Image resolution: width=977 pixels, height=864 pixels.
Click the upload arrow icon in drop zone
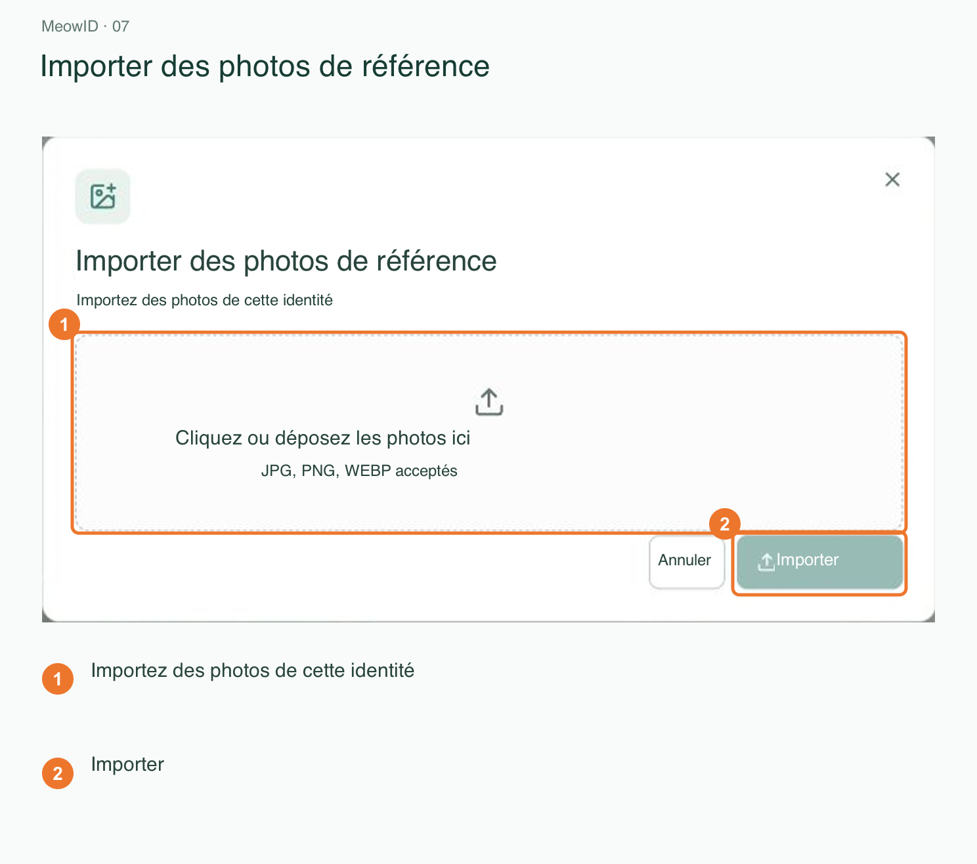pos(489,402)
